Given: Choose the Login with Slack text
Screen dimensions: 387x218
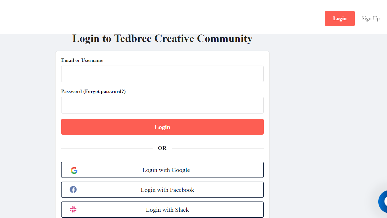Looking at the screenshot, I should click(167, 210).
